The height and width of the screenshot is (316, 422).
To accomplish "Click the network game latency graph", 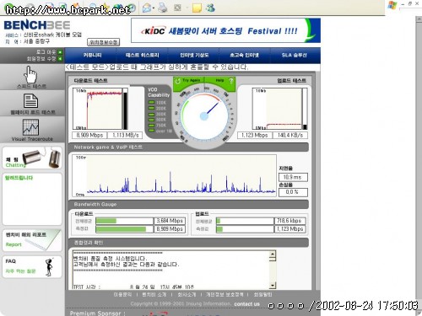I will (174, 175).
